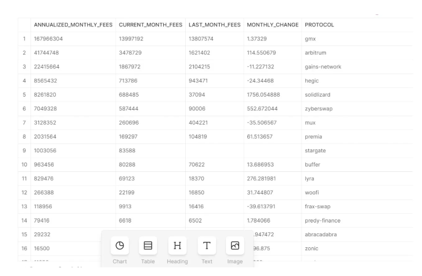Click annualized fees value 8565432

point(45,80)
